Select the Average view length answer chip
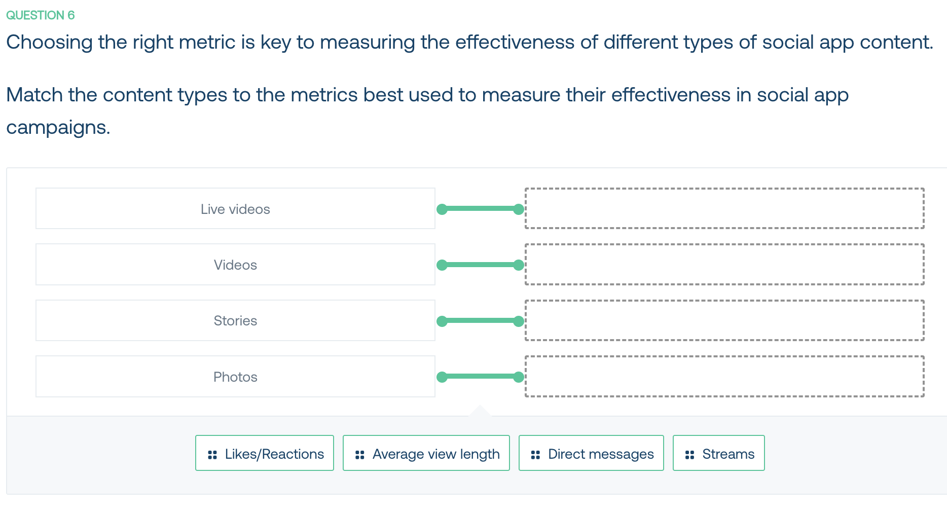Screen dimensions: 947x515 point(426,453)
